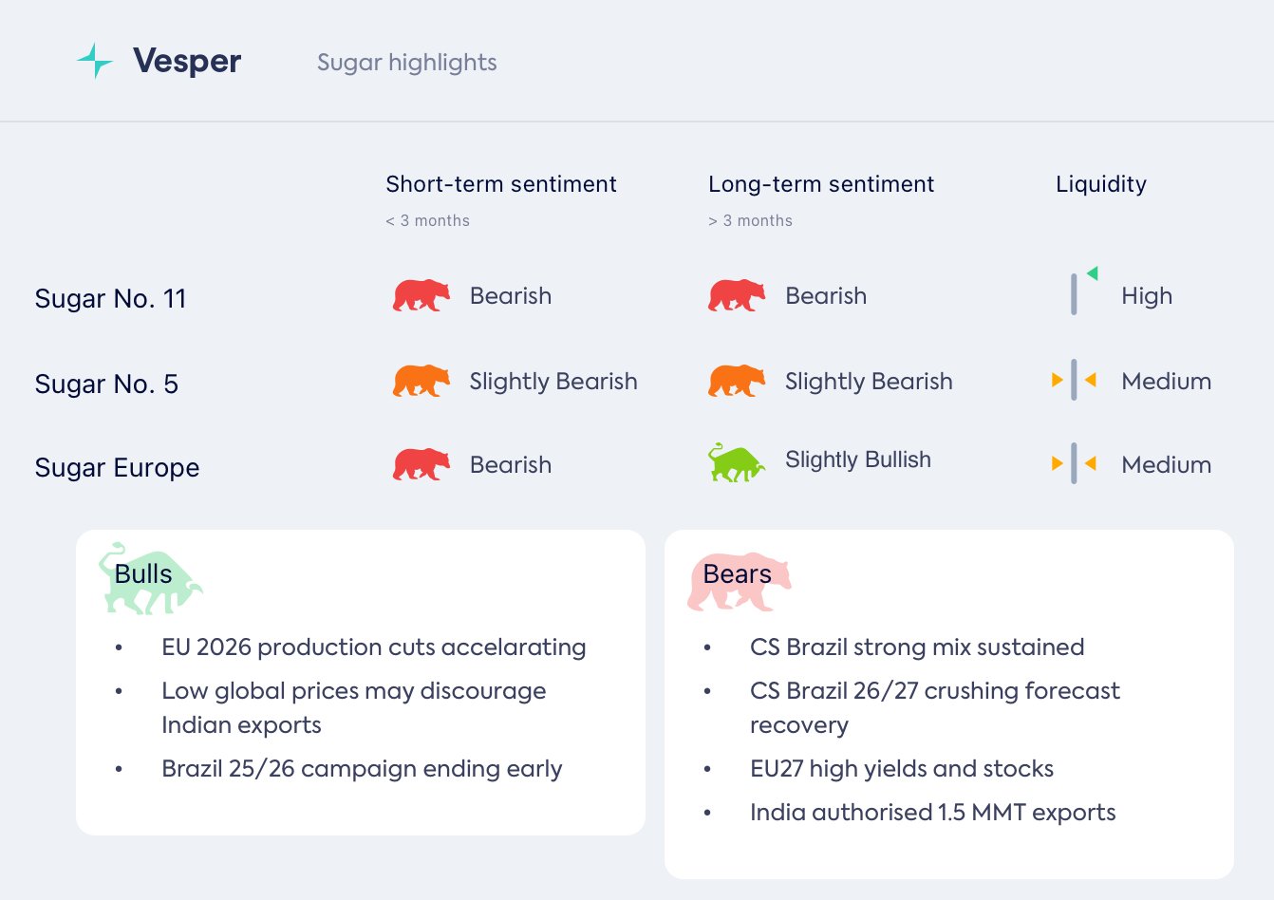Open the Sugar highlights section title
Viewport: 1274px width, 900px height.
point(406,63)
